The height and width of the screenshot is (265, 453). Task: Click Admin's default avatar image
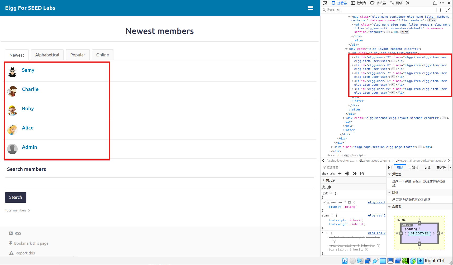(x=12, y=149)
